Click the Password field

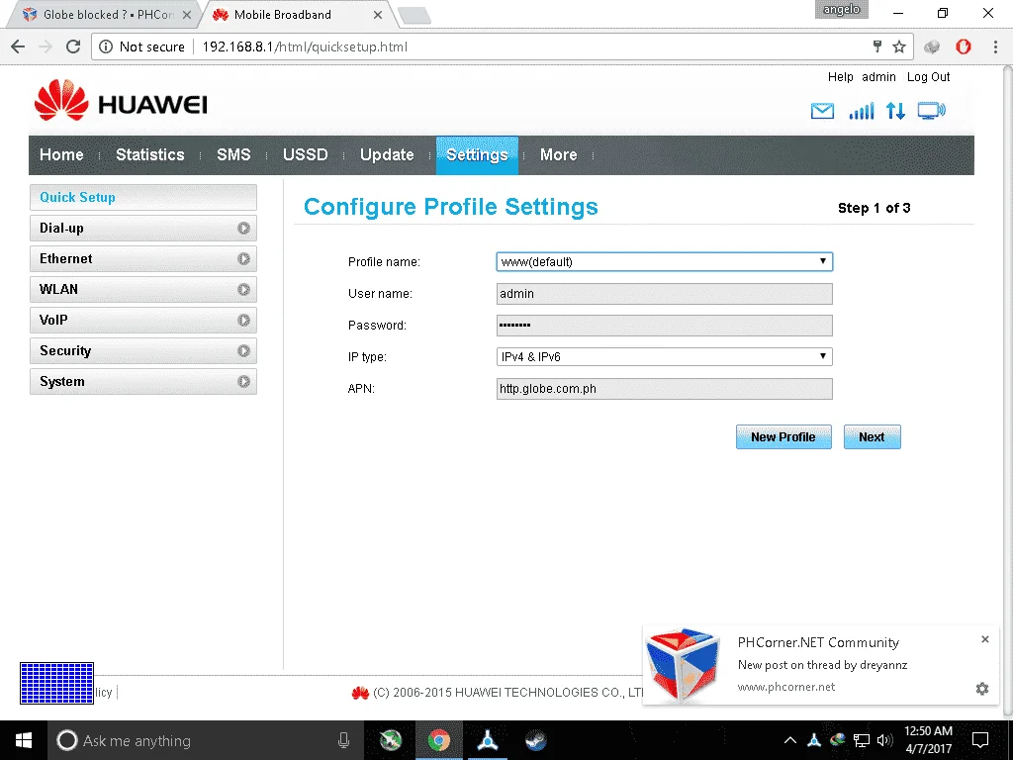664,325
